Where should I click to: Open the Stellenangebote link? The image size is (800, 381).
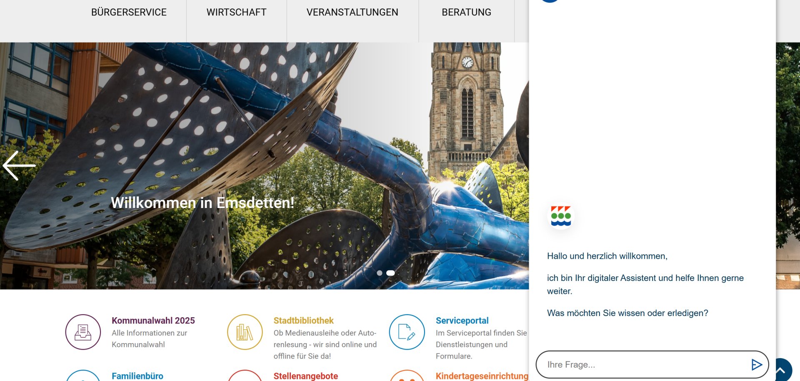click(x=306, y=376)
